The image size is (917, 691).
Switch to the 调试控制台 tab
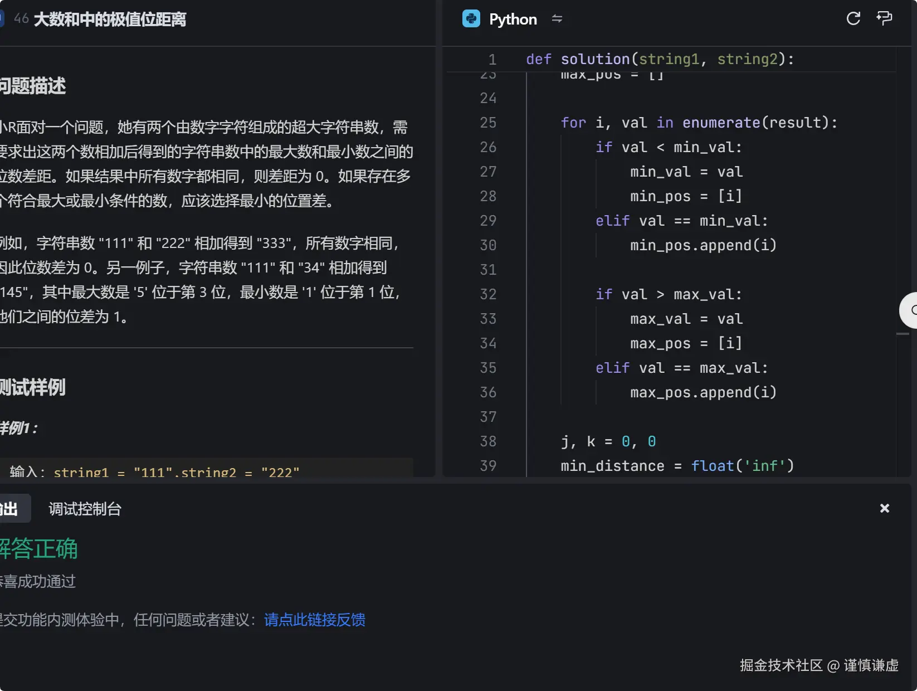85,508
